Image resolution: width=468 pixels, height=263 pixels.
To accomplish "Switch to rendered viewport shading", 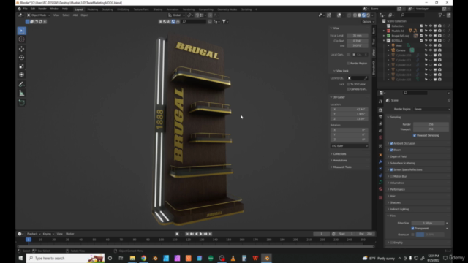I will coord(368,15).
